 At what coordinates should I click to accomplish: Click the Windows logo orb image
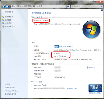(x=91, y=29)
